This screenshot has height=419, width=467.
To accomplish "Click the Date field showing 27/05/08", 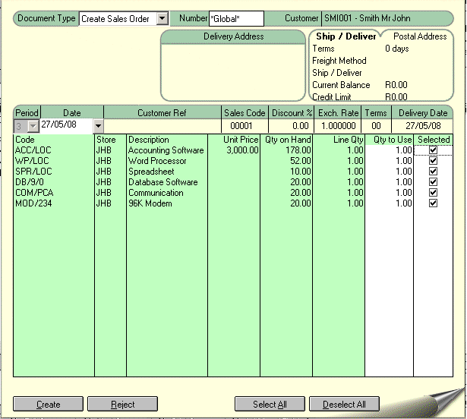I will coord(66,125).
